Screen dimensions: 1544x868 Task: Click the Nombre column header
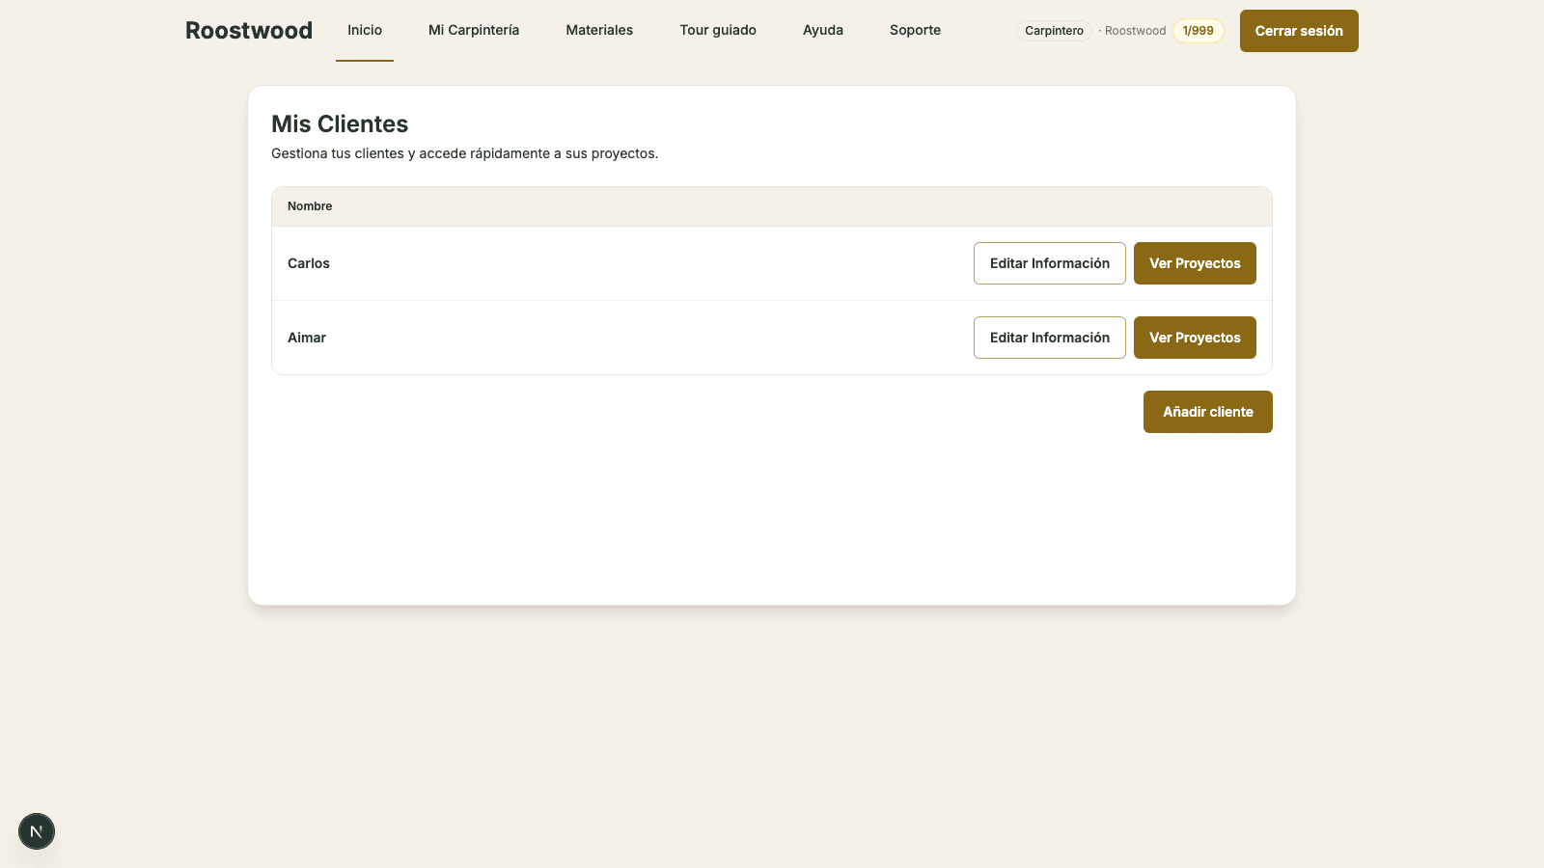[310, 206]
